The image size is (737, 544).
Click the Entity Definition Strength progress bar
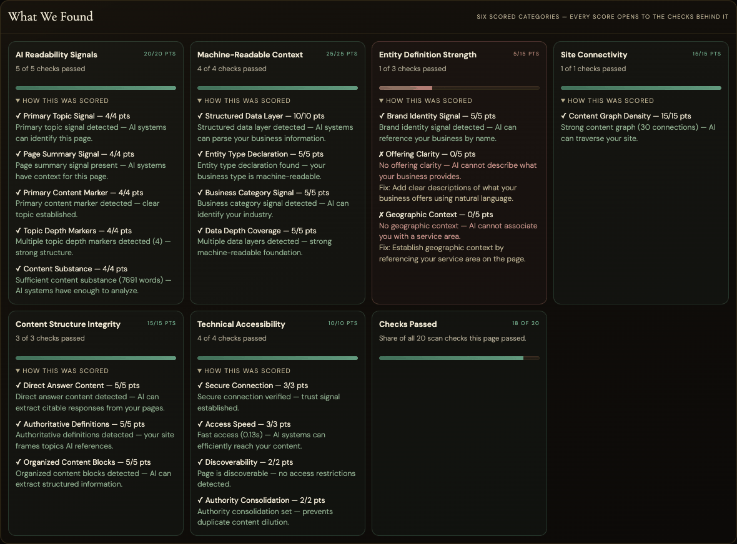tap(459, 88)
